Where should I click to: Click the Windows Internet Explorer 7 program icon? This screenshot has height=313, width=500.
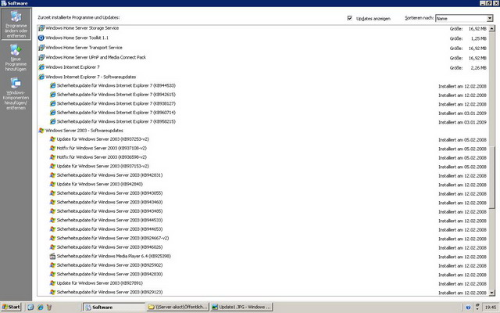pos(41,67)
